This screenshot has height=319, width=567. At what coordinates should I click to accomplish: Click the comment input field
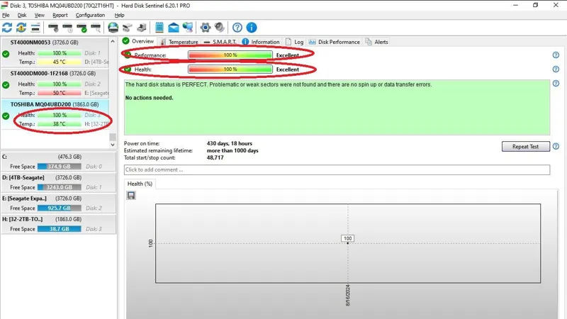[x=337, y=170]
